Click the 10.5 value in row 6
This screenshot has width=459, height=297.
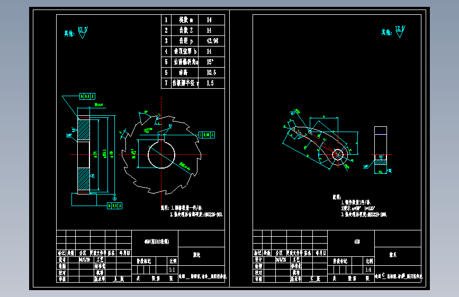point(211,72)
